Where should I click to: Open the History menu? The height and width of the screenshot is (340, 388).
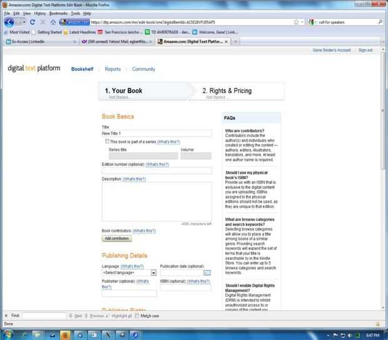point(40,13)
